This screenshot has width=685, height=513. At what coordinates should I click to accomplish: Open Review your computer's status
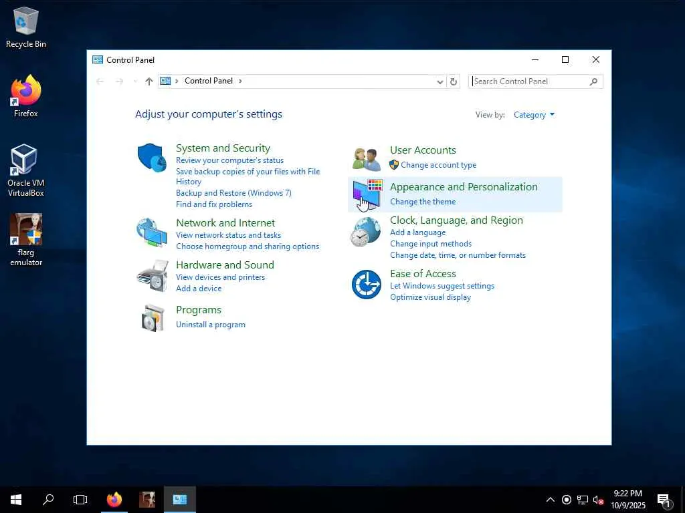[x=230, y=160]
